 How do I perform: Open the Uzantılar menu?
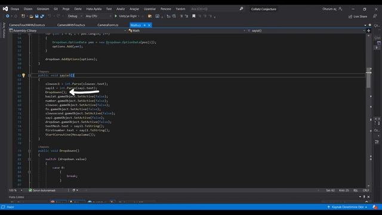(150, 9)
